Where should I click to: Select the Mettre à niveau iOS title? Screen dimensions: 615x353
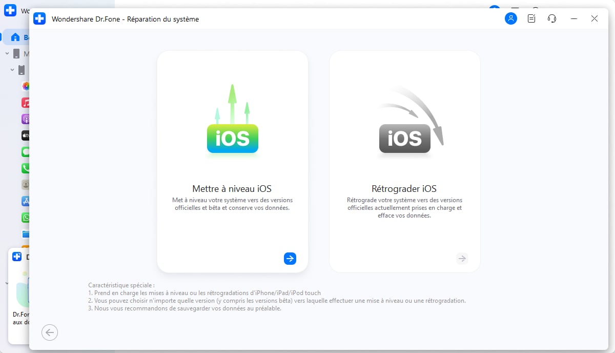click(232, 188)
